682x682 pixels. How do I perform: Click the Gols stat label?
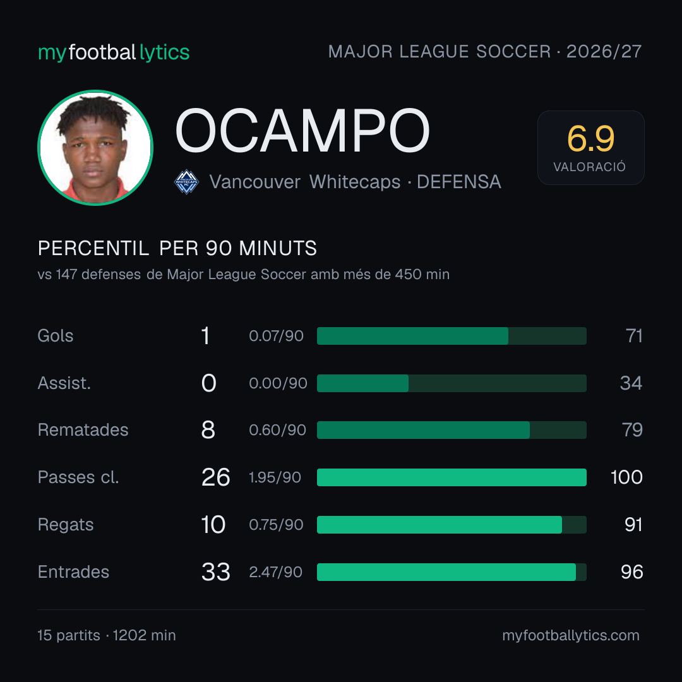coord(56,336)
